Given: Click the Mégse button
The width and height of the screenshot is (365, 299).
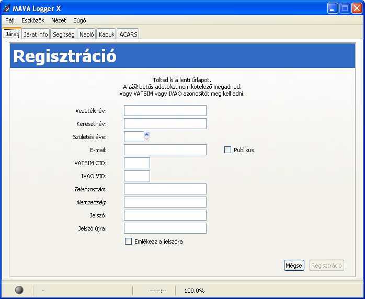Looking at the screenshot, I should tap(294, 265).
